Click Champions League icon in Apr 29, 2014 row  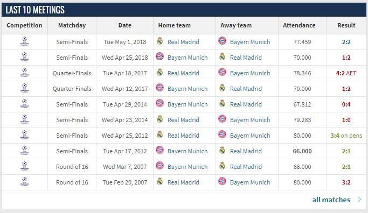[24, 104]
